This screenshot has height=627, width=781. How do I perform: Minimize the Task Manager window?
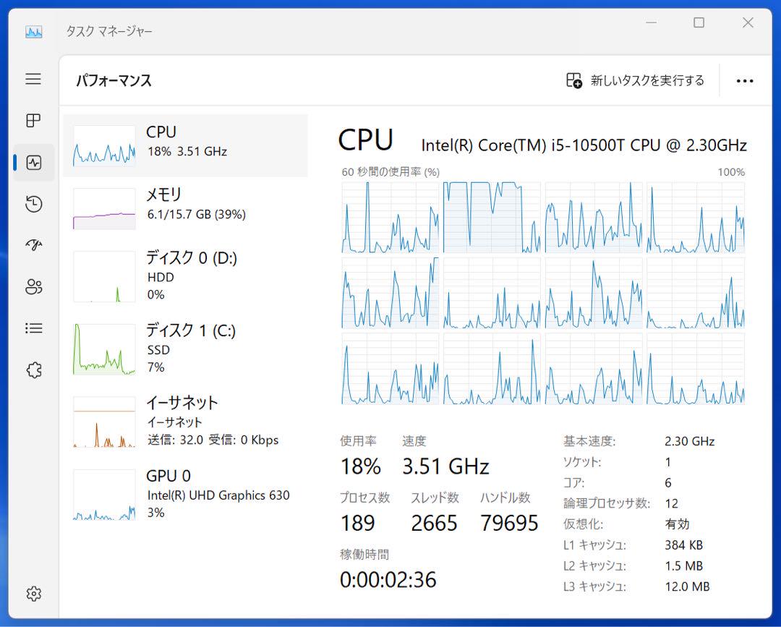click(651, 22)
